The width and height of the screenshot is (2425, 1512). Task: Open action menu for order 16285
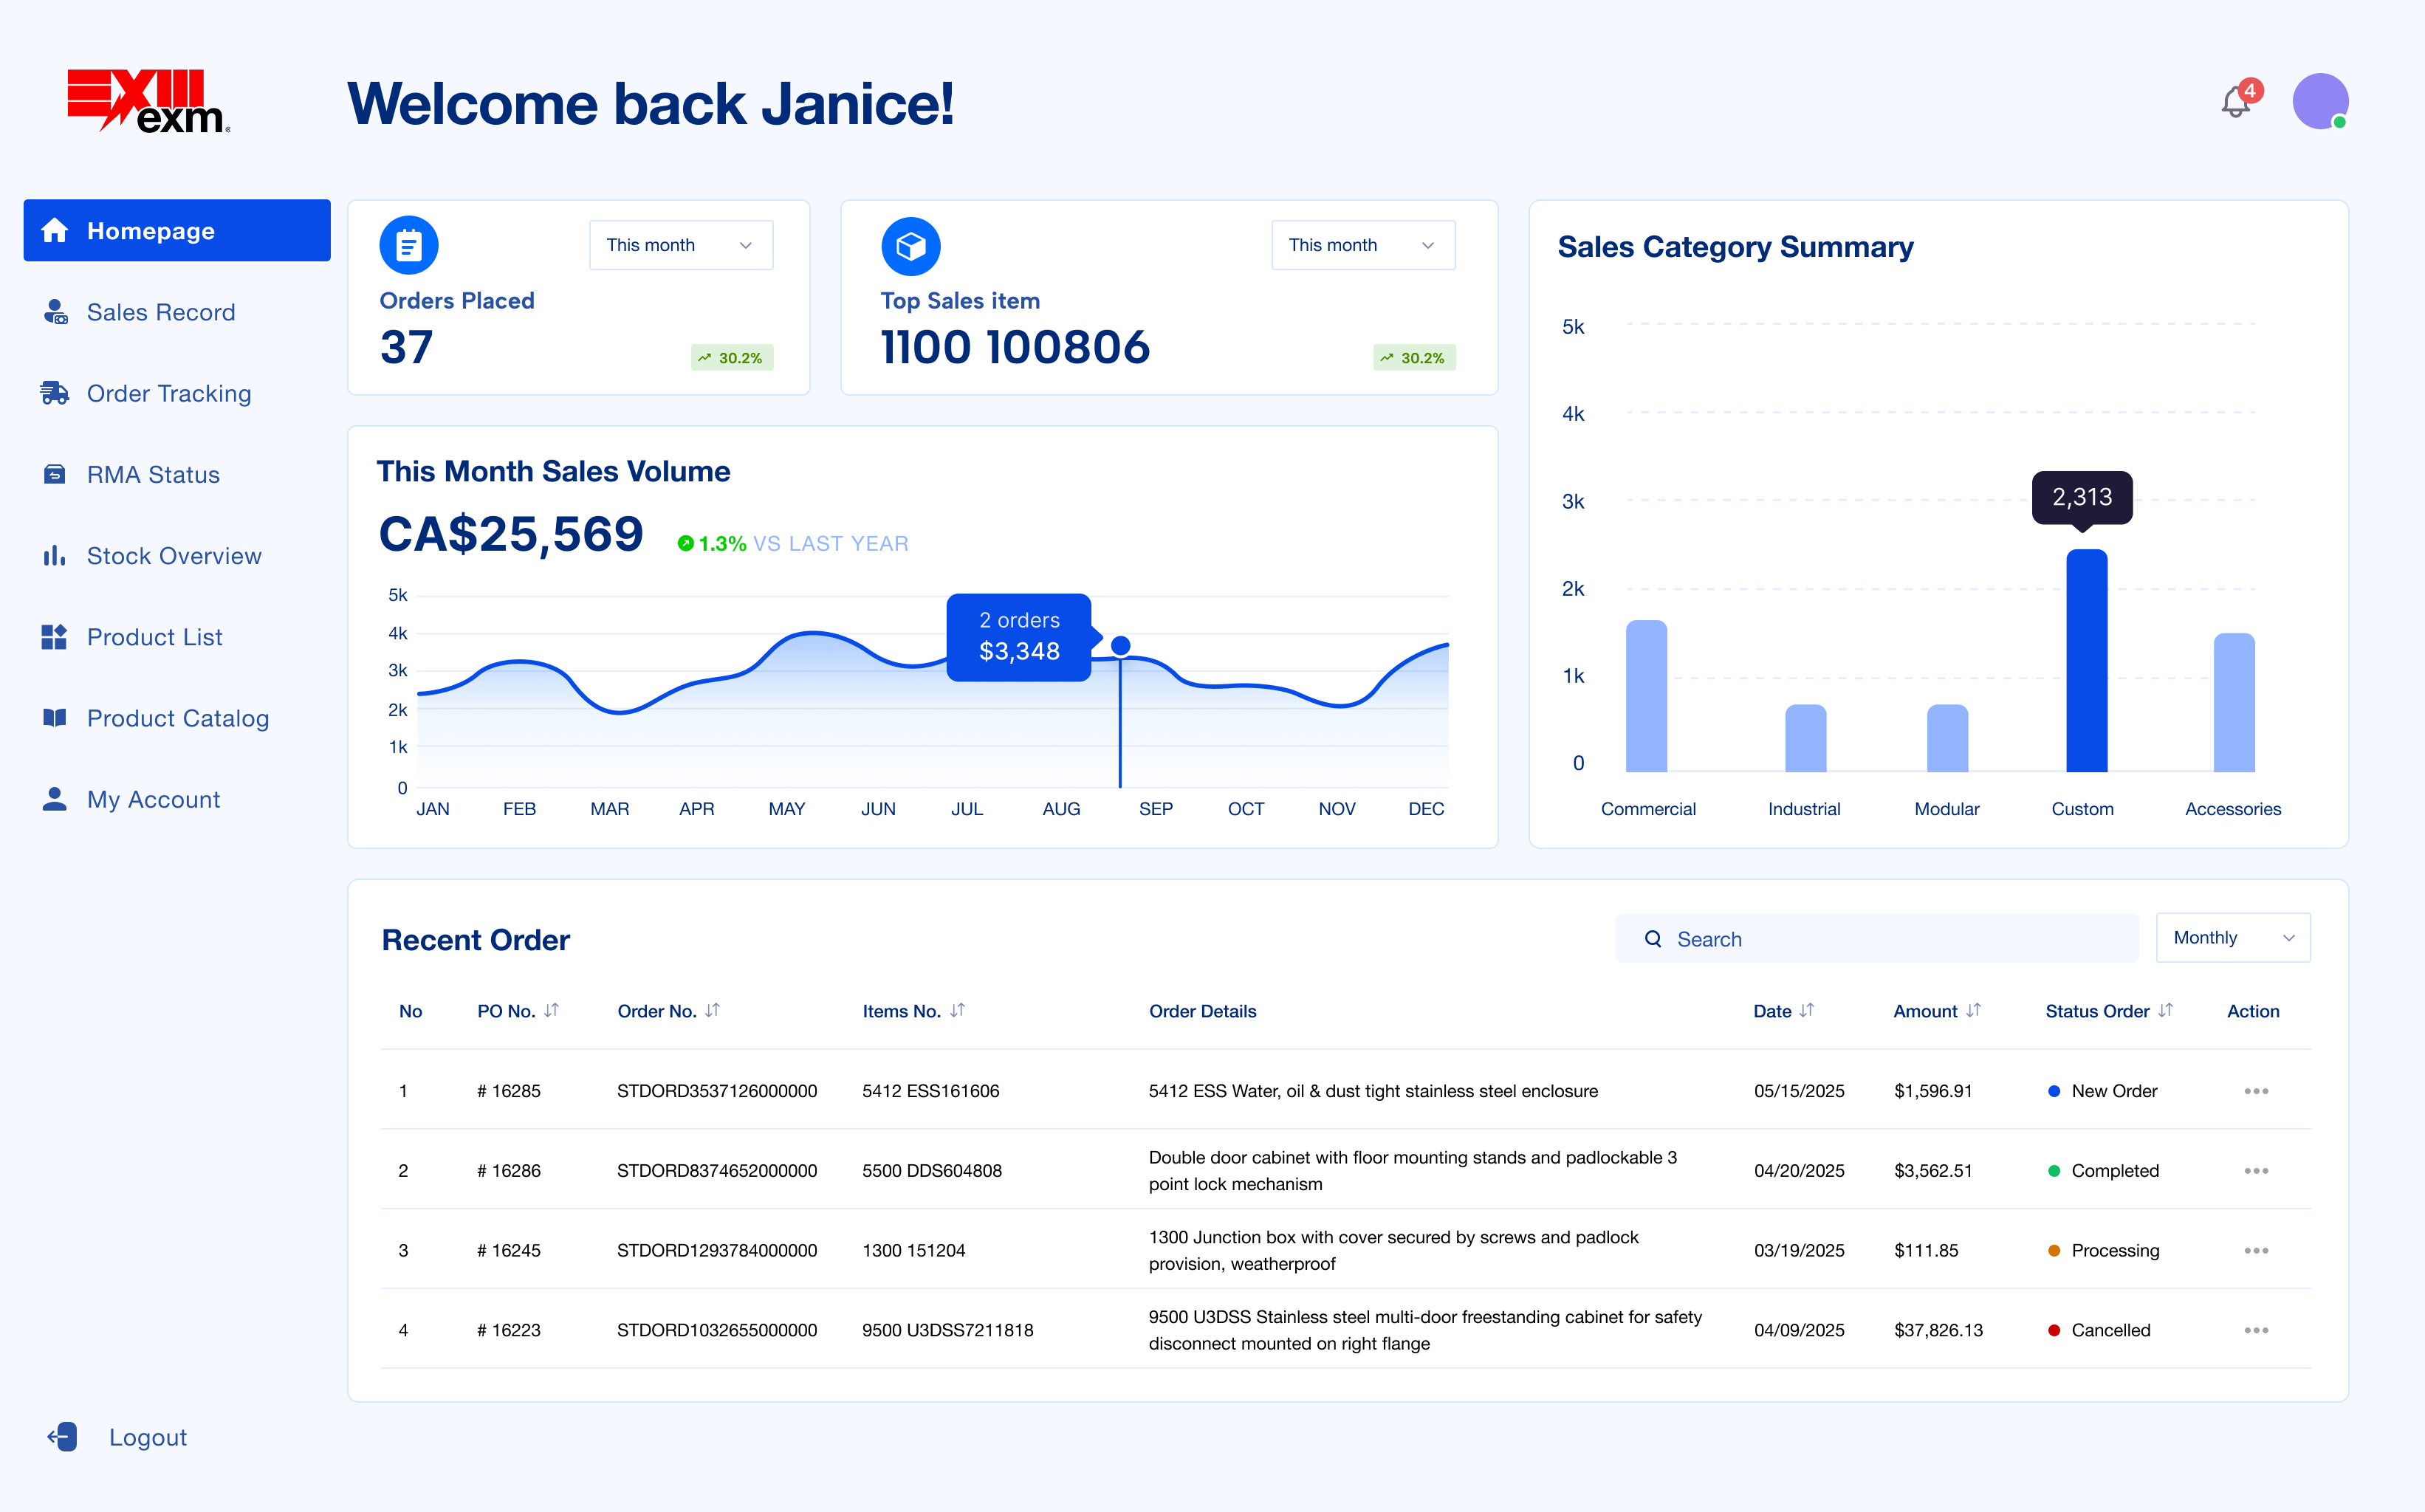pos(2255,1091)
